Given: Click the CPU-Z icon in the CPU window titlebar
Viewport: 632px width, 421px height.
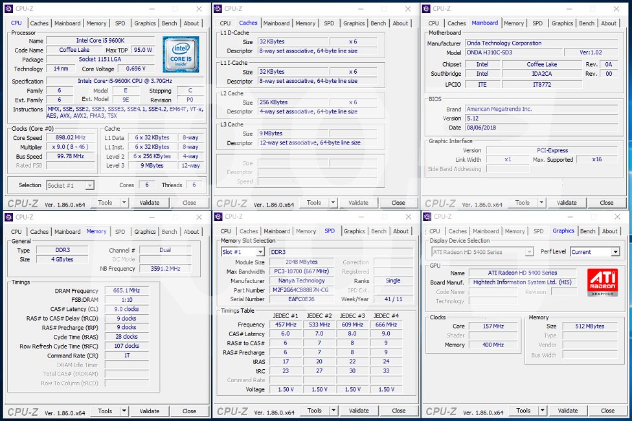Looking at the screenshot, I should click(9, 9).
